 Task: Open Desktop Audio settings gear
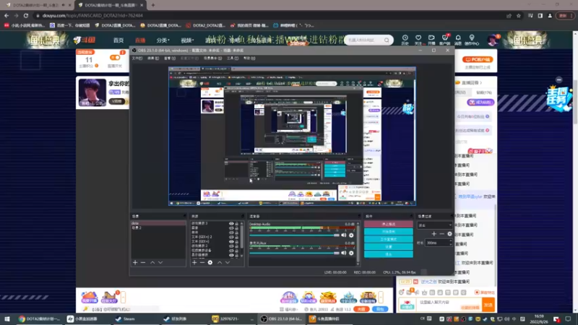(351, 235)
